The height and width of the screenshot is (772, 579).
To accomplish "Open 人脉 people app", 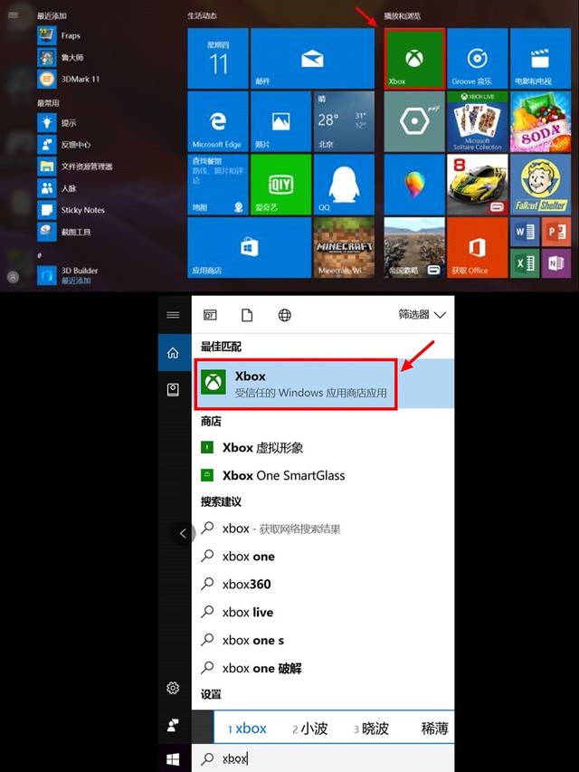I will [x=57, y=188].
